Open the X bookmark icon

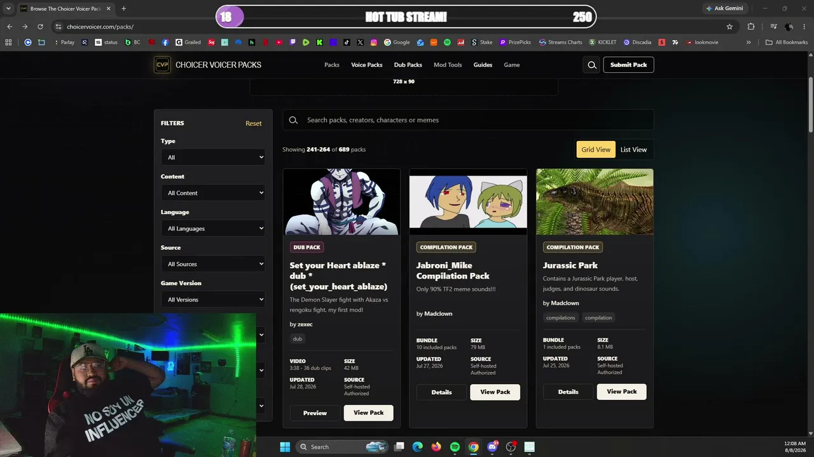point(360,43)
